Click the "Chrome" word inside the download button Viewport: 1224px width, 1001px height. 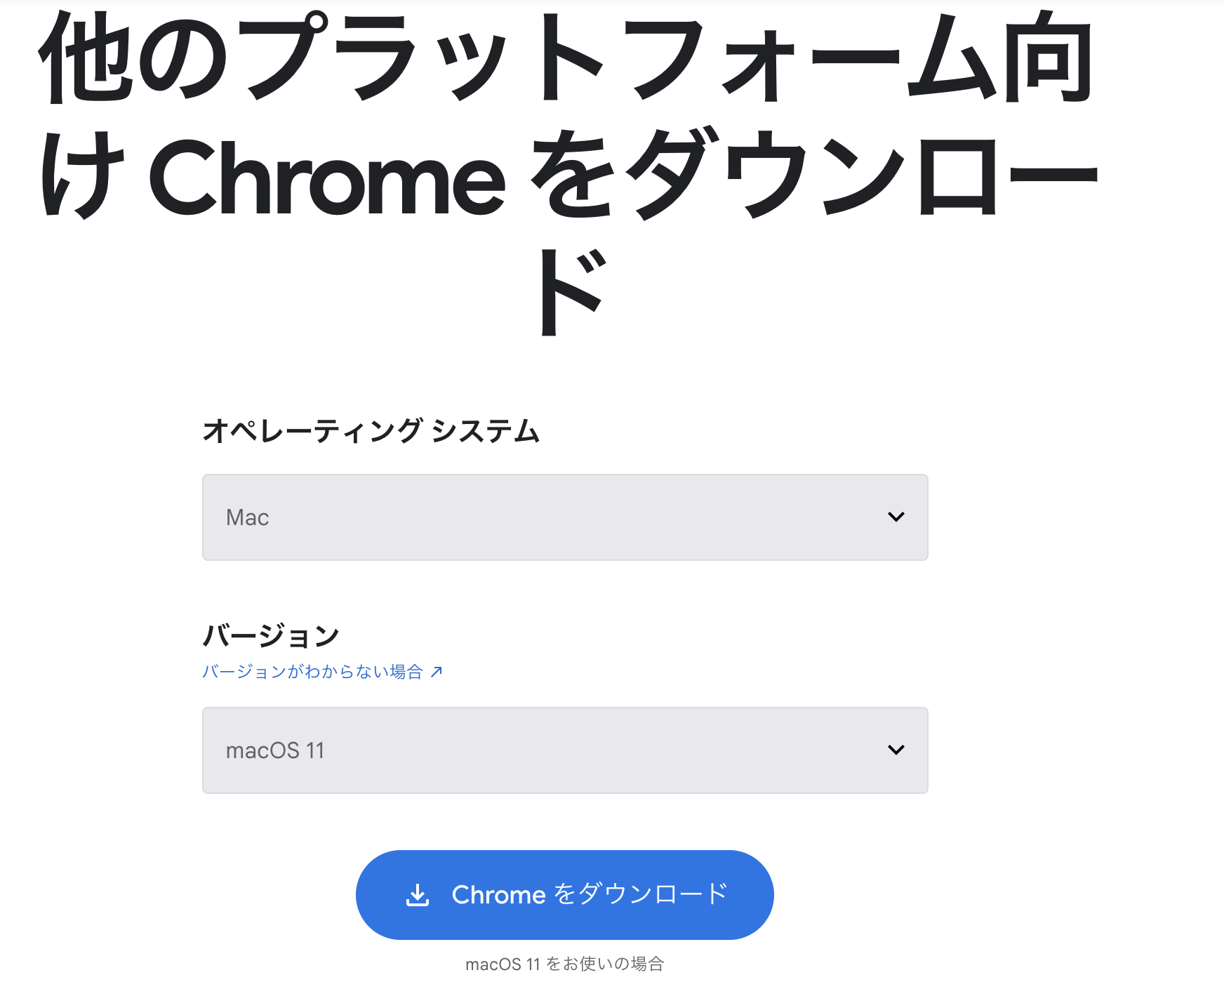pyautogui.click(x=498, y=895)
